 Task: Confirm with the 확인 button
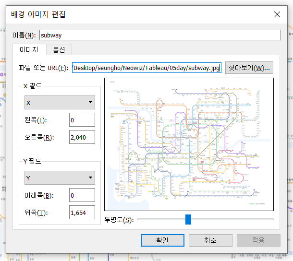point(162,240)
